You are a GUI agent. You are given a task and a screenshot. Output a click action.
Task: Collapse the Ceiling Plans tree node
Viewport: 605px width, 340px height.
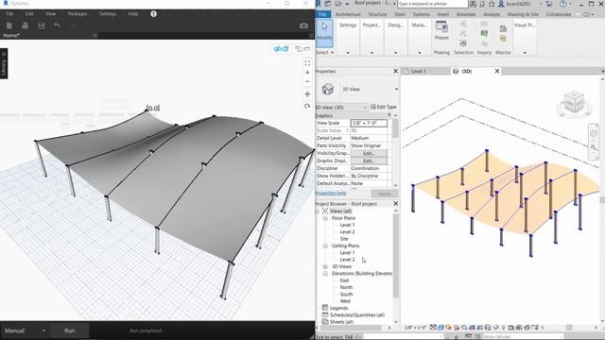(x=325, y=246)
